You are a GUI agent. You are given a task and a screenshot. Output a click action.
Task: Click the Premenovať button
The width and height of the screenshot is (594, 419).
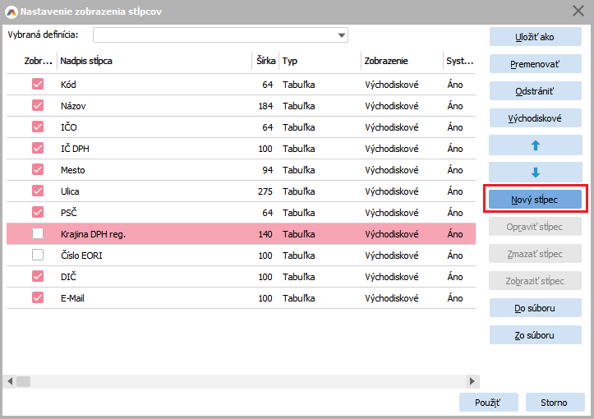click(535, 64)
